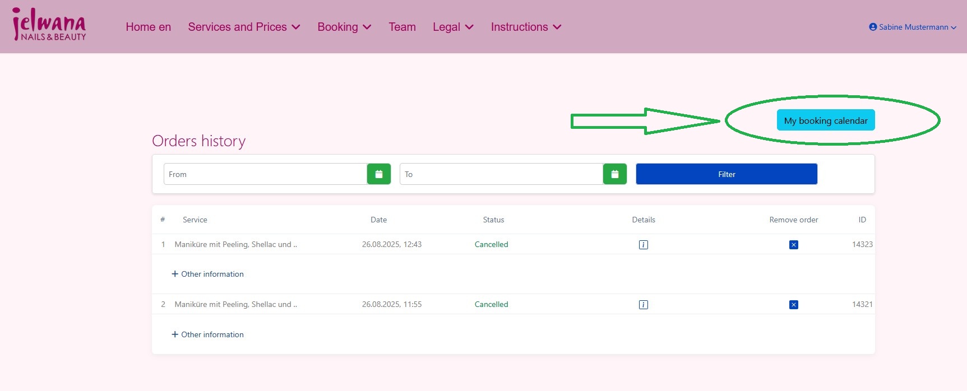View details icon for order 14321
The width and height of the screenshot is (967, 391).
644,305
